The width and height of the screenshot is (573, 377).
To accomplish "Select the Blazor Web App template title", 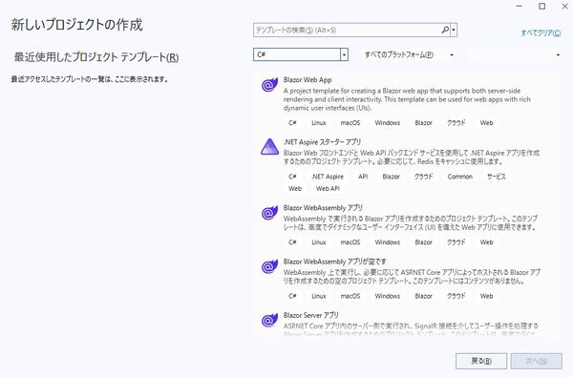I will click(x=308, y=79).
